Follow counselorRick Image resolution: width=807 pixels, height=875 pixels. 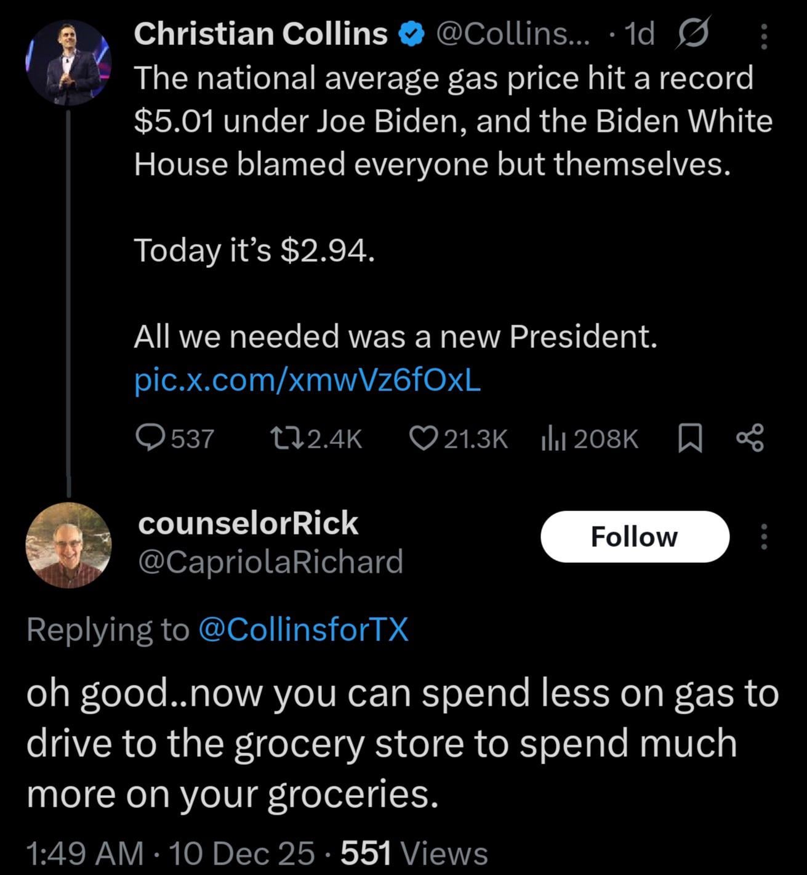point(635,536)
